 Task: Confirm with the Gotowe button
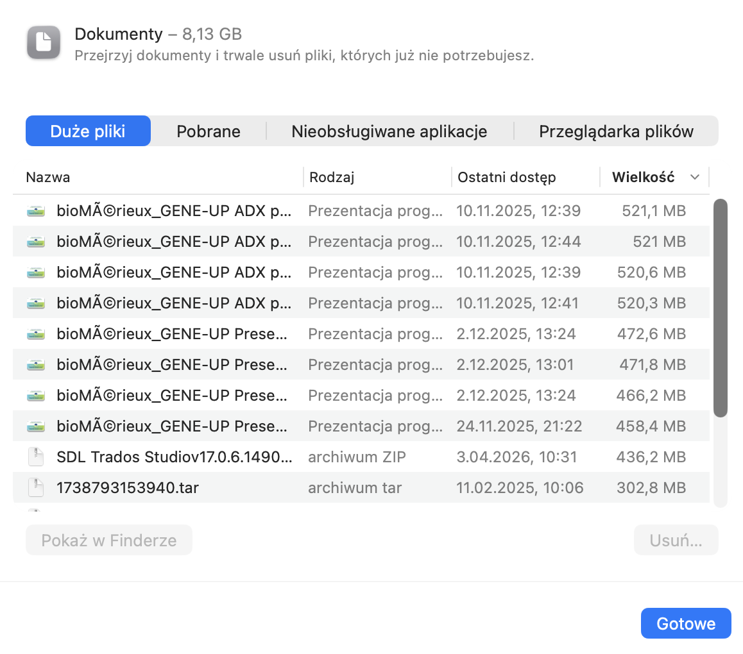point(686,623)
